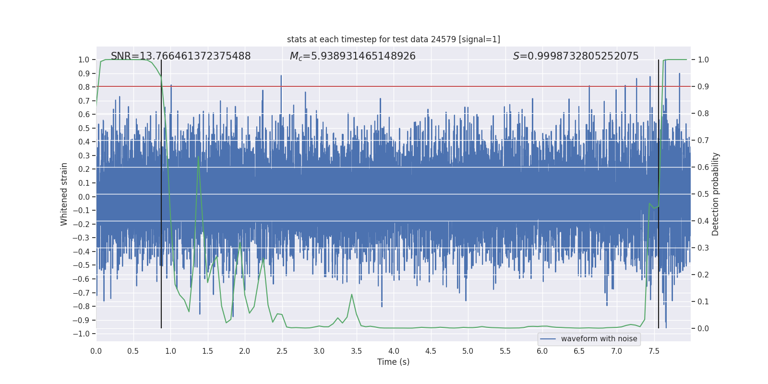This screenshot has width=768, height=384.
Task: Click the green curve's small peak near 3.5 seconds
Action: (x=352, y=295)
